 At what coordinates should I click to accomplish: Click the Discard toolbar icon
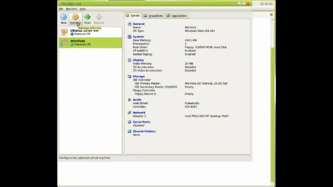[x=99, y=17]
